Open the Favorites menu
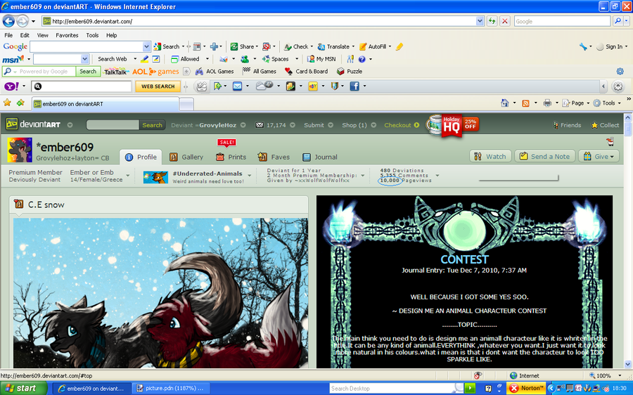The image size is (633, 395). [x=67, y=35]
